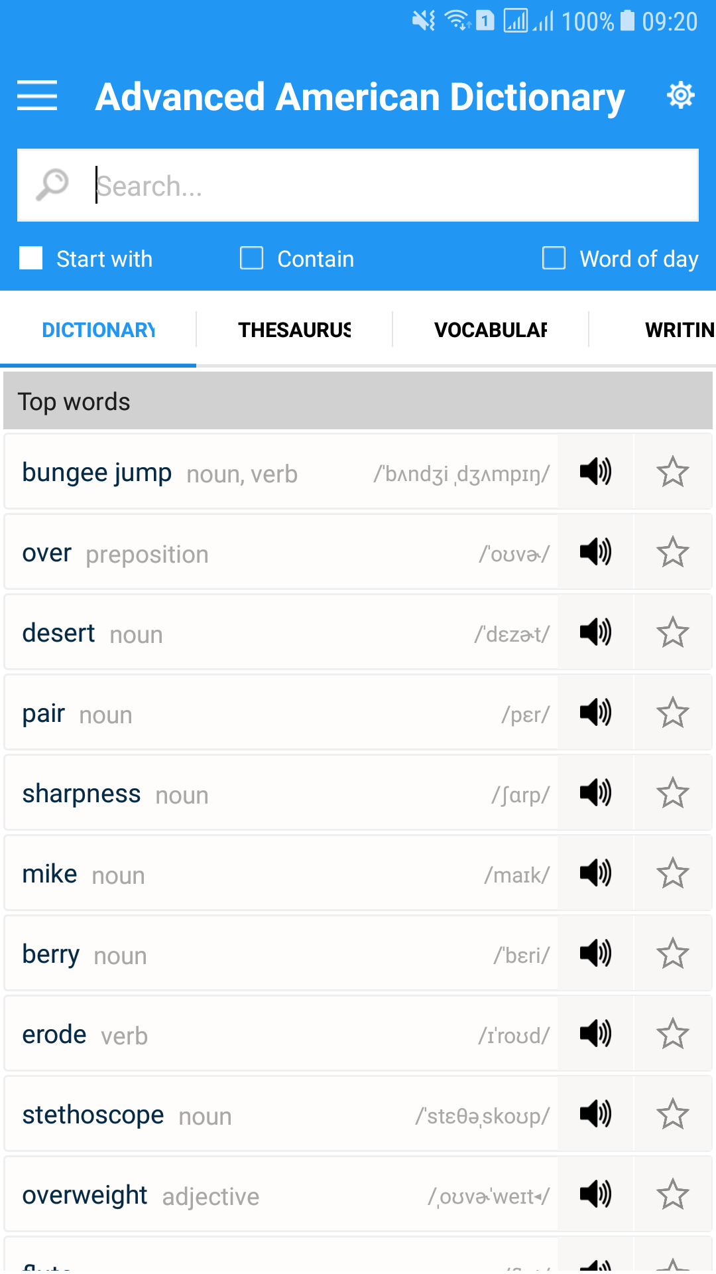The height and width of the screenshot is (1274, 716).
Task: Listen to pronunciation of mike
Action: tap(595, 873)
